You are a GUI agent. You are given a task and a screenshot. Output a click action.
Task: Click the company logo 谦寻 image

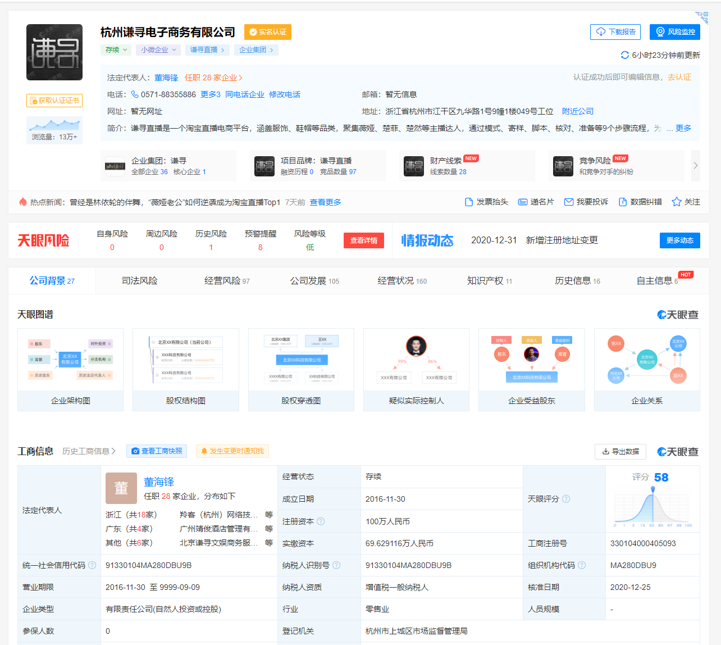[x=54, y=52]
